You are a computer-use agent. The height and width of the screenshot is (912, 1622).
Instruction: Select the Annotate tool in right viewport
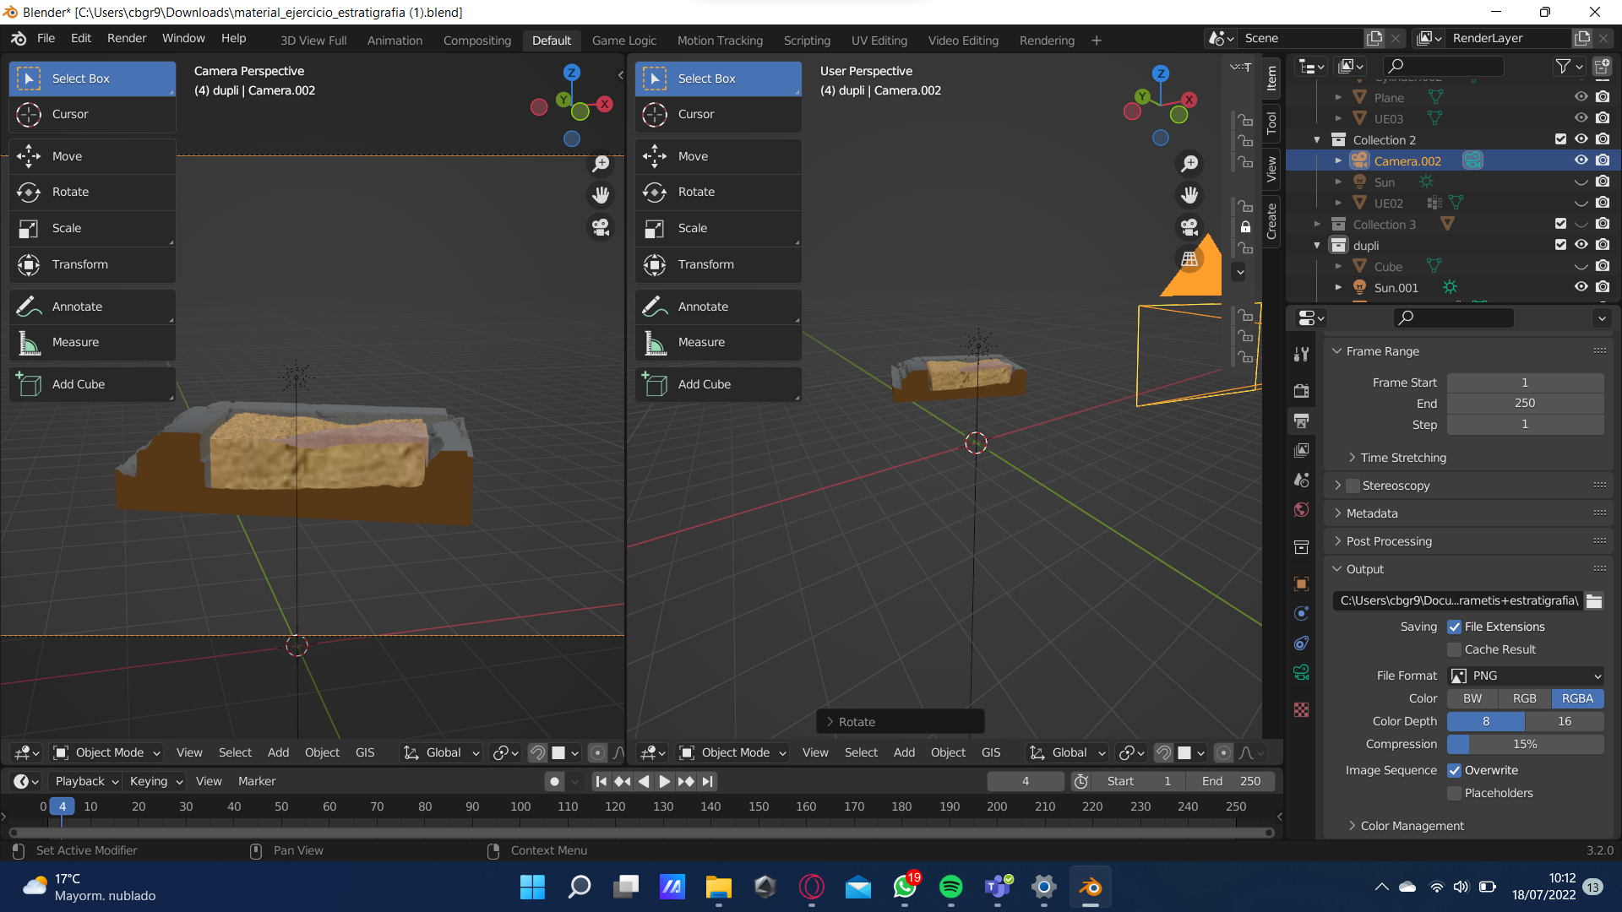pos(702,307)
